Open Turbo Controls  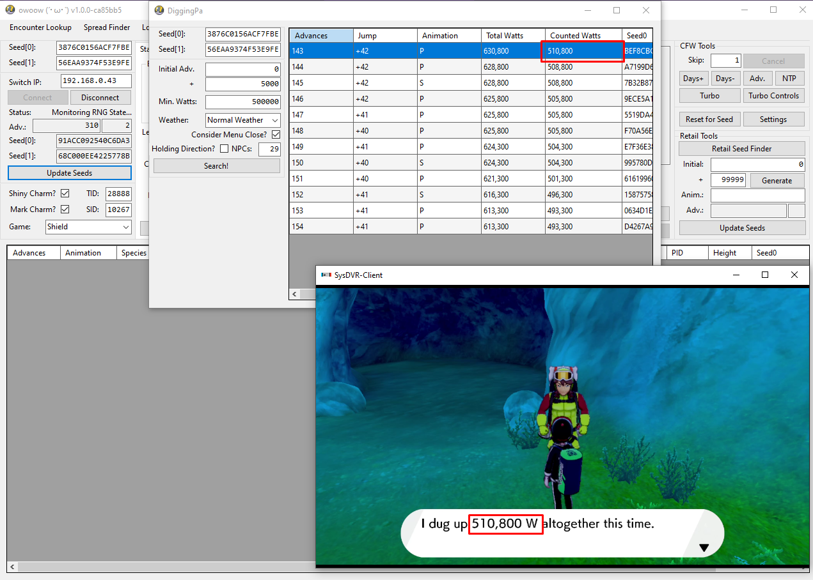773,96
